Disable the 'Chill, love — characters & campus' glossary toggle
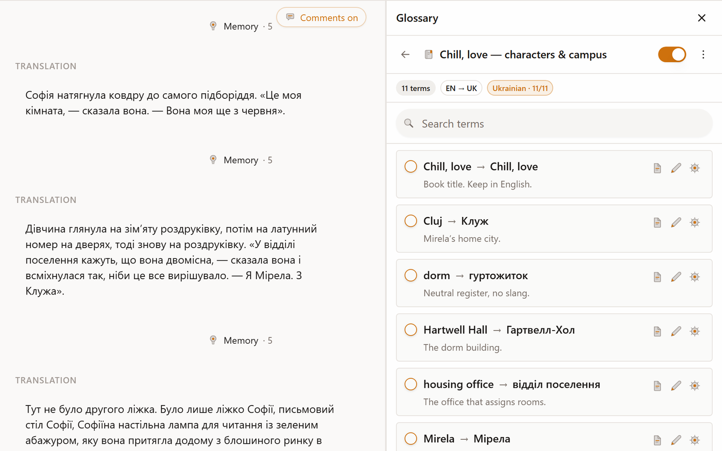The width and height of the screenshot is (722, 451). [x=672, y=55]
